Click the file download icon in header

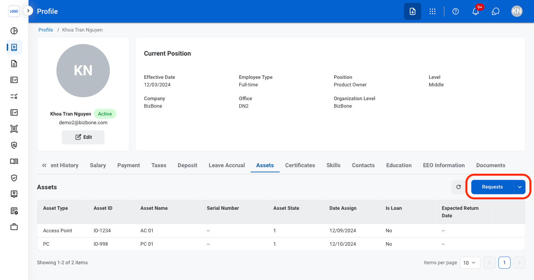click(413, 11)
